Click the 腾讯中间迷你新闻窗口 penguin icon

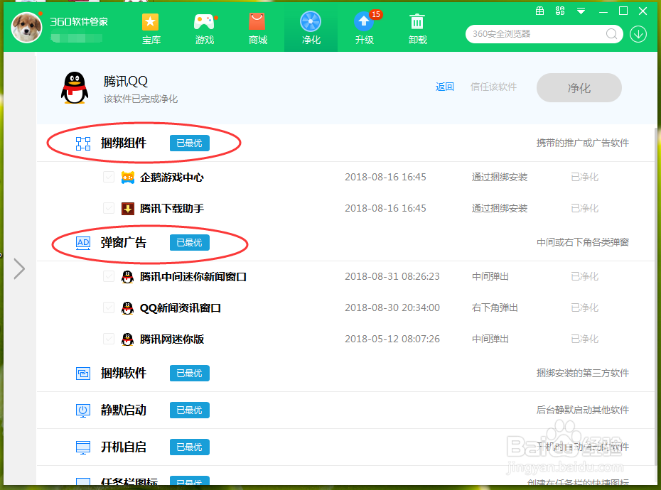coord(128,277)
